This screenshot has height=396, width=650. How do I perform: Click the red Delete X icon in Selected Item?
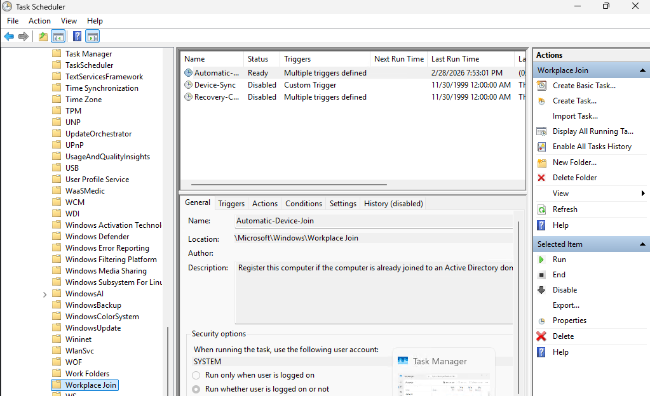(541, 336)
